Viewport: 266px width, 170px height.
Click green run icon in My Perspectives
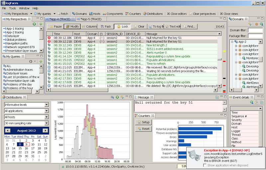point(34,24)
